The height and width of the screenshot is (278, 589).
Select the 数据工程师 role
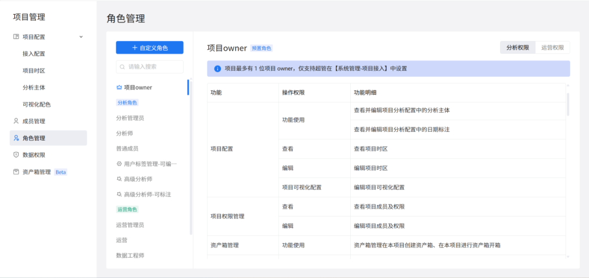tap(130, 256)
